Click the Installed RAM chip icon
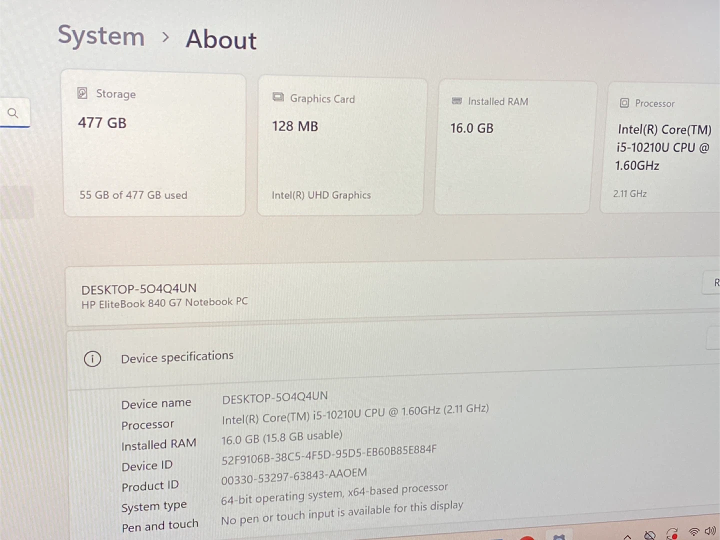 (456, 101)
